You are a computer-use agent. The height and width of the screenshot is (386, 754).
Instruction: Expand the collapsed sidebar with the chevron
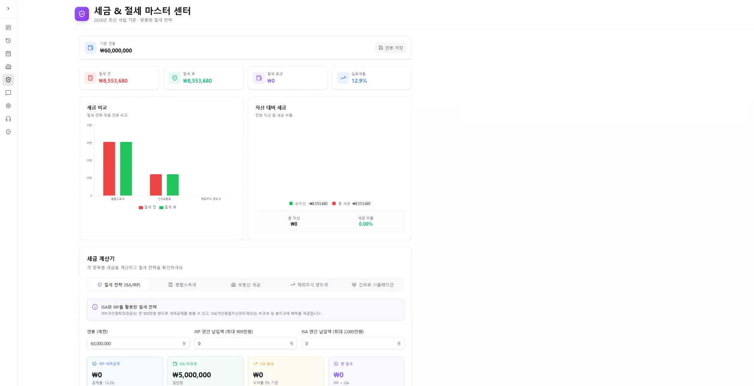[8, 8]
